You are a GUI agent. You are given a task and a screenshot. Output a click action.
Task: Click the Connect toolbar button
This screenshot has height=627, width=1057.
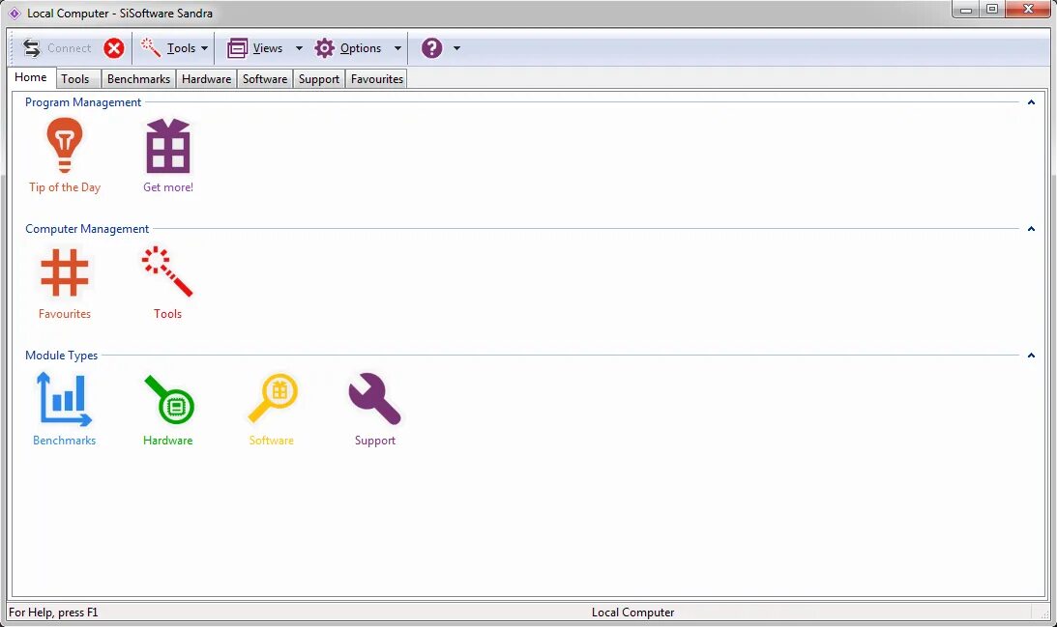coord(57,47)
